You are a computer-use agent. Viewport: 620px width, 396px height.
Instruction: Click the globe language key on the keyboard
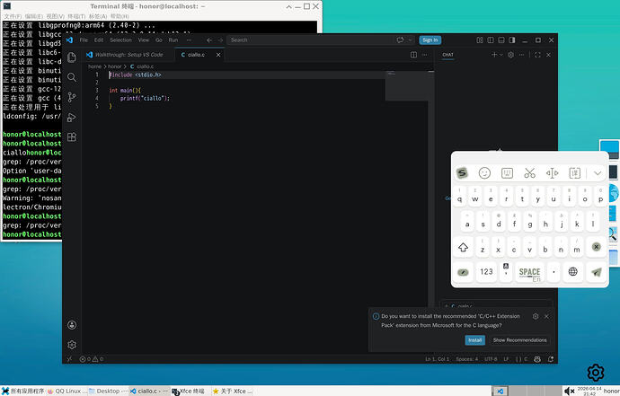point(573,271)
